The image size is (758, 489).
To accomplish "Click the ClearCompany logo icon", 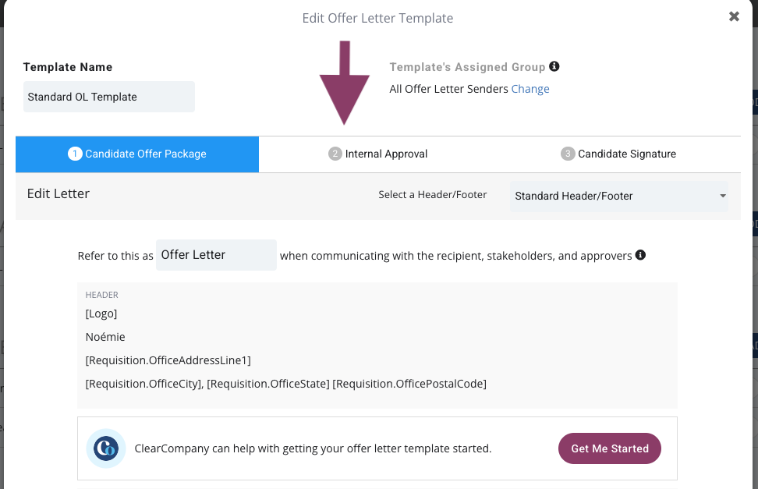I will 106,448.
